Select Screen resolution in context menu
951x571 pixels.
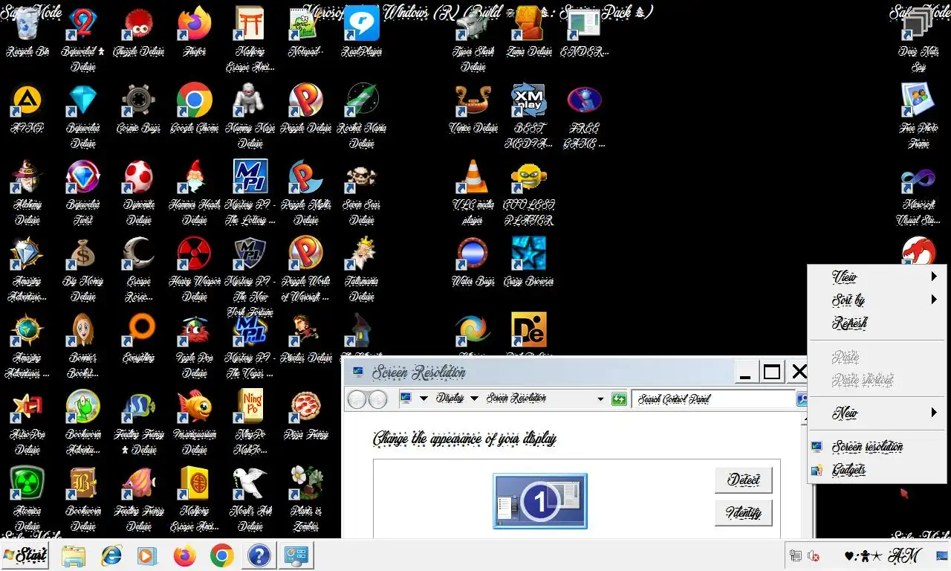click(877, 447)
